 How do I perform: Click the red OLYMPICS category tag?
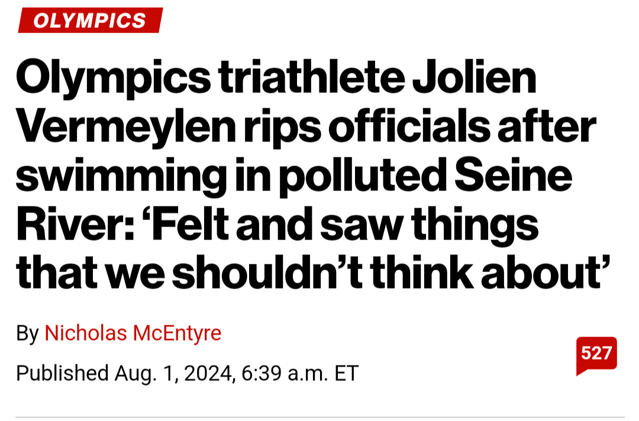90,21
